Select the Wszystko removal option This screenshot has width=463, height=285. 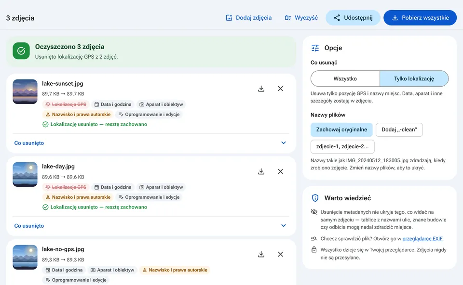coord(345,78)
